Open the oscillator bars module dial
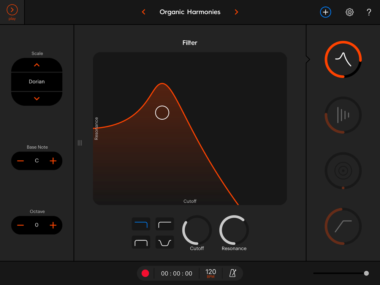This screenshot has height=285, width=380. pyautogui.click(x=343, y=115)
